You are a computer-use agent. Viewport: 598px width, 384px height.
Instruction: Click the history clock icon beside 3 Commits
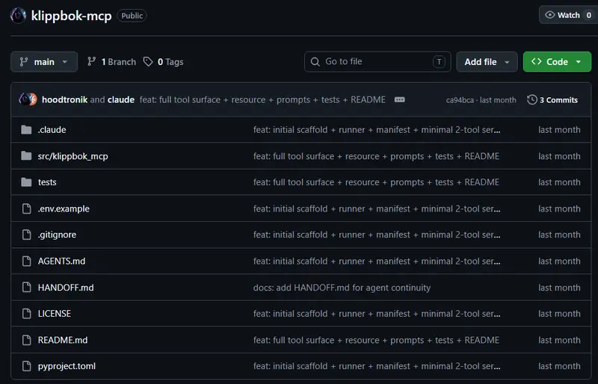pos(532,100)
